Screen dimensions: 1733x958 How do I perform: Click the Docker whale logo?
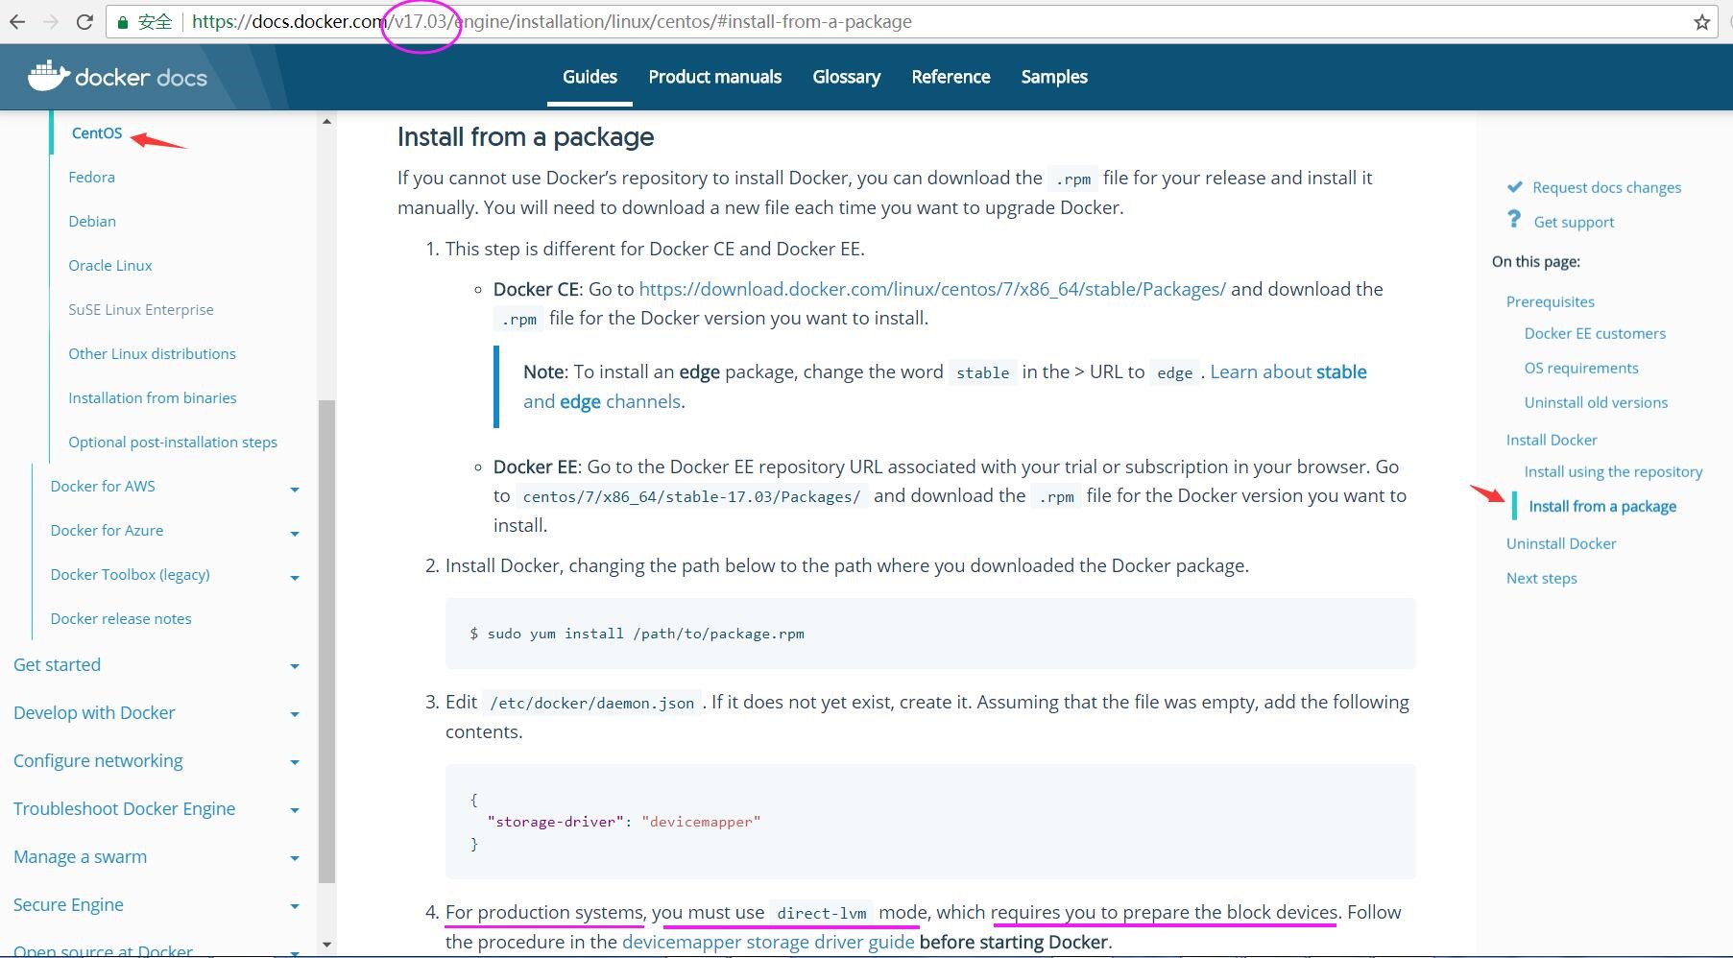click(x=49, y=76)
